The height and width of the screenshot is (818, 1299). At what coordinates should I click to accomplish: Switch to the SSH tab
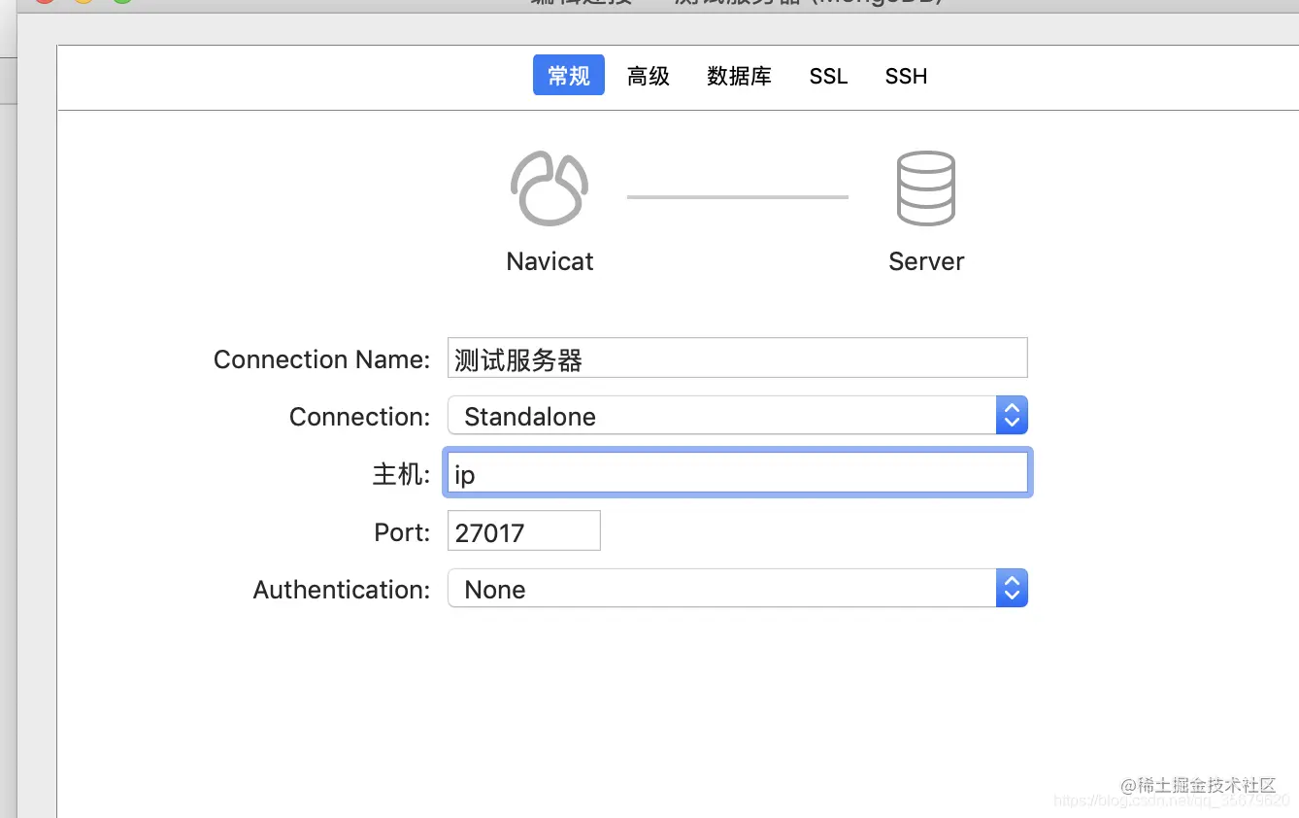(905, 76)
